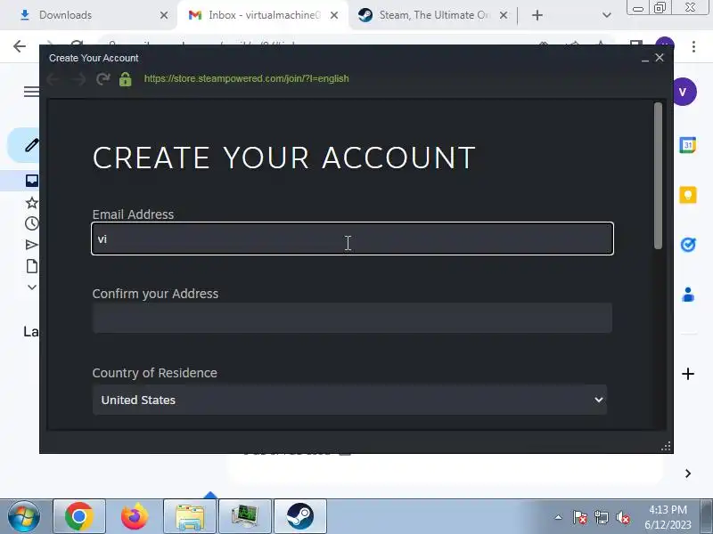Open Google Keep side panel icon
Screen dimensions: 713x534
tap(688, 195)
